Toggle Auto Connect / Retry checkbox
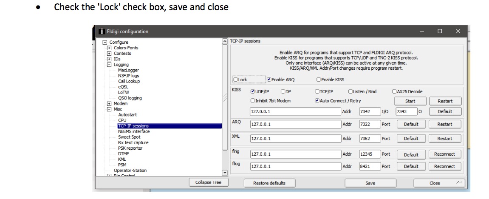Screen dimensions: 489x199 317,100
